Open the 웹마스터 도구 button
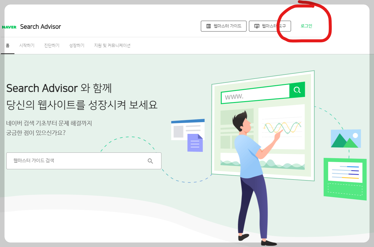 270,26
